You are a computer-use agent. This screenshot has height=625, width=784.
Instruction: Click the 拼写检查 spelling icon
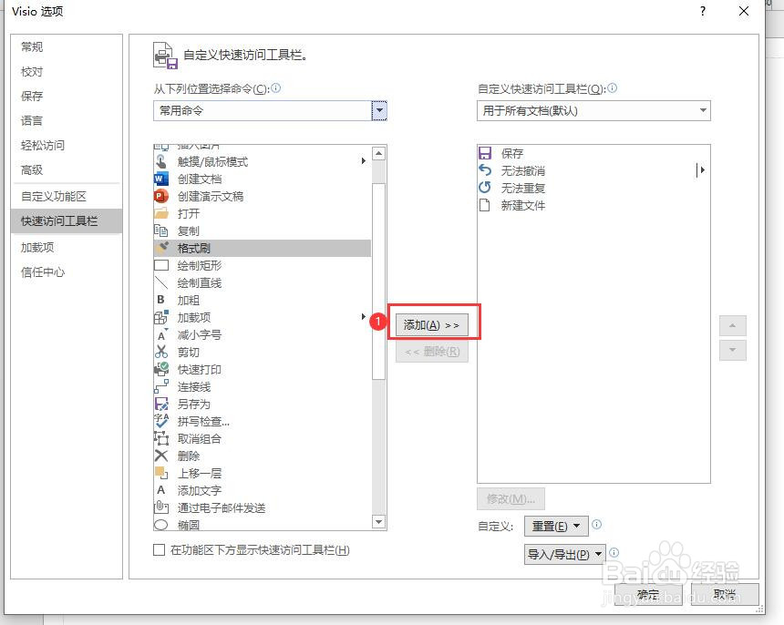161,421
